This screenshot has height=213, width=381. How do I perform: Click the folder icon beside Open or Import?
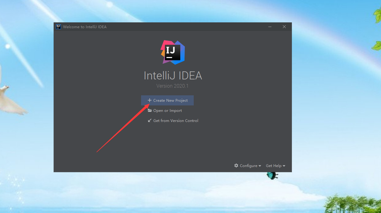tap(150, 111)
